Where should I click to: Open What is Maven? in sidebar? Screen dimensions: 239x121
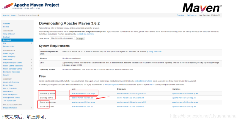tap(9, 34)
